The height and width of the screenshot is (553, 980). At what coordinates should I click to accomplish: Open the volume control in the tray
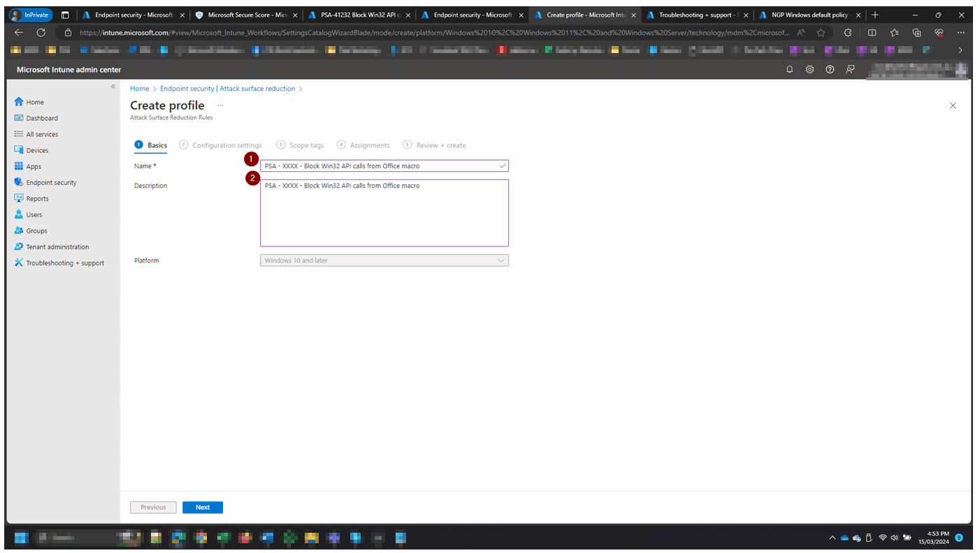click(894, 538)
